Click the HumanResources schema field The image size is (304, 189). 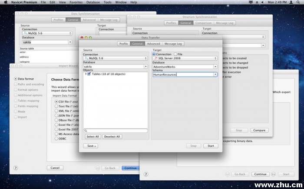(x=182, y=74)
